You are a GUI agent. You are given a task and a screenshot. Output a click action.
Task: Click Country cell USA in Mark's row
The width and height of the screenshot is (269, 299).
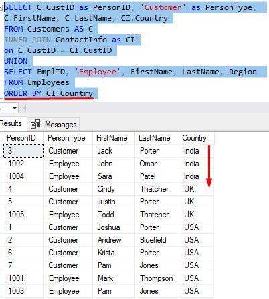pyautogui.click(x=197, y=278)
